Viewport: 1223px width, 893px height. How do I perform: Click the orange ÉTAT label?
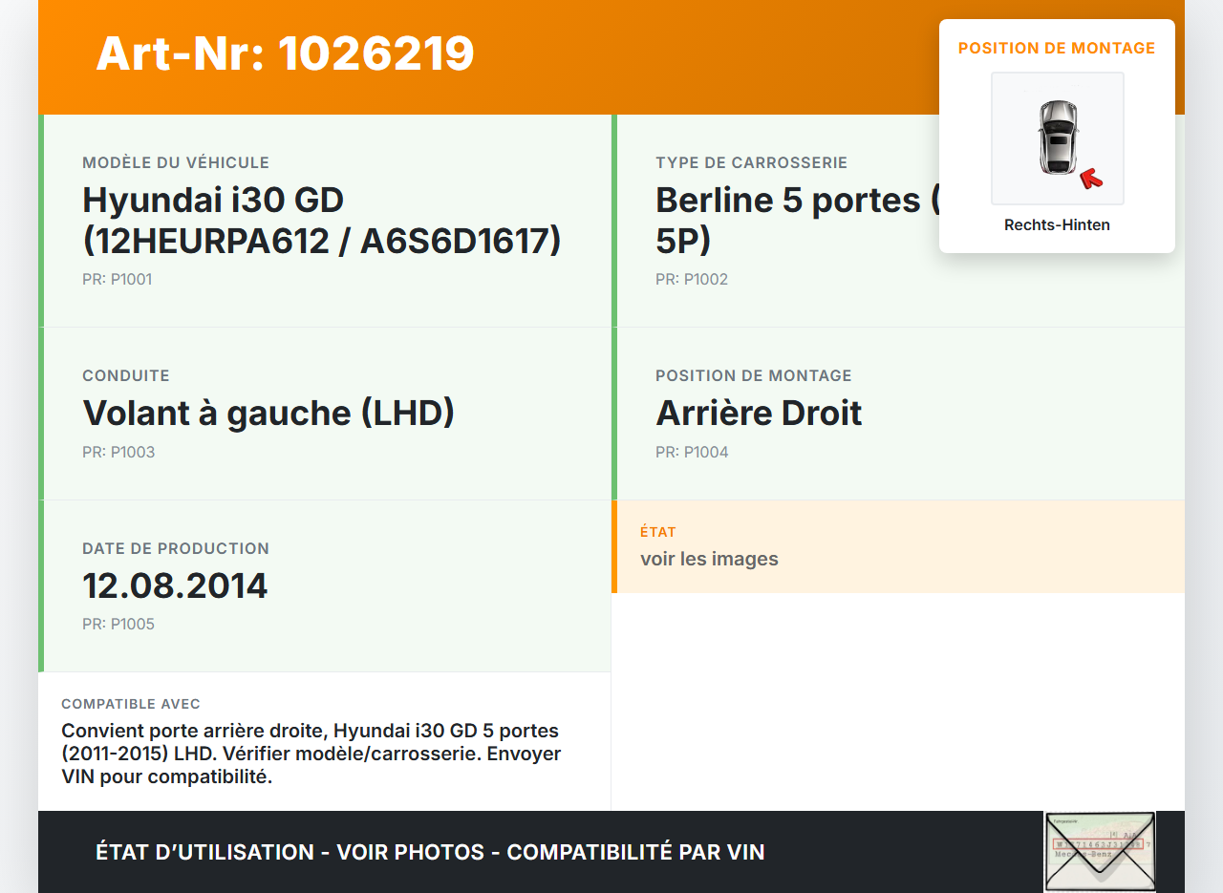[x=658, y=532]
